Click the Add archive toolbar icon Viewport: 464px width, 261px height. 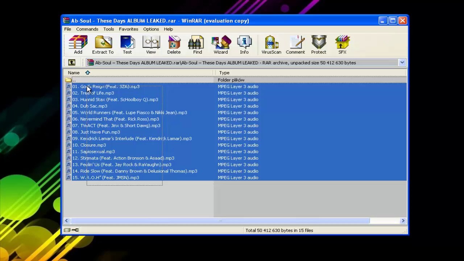pos(78,45)
